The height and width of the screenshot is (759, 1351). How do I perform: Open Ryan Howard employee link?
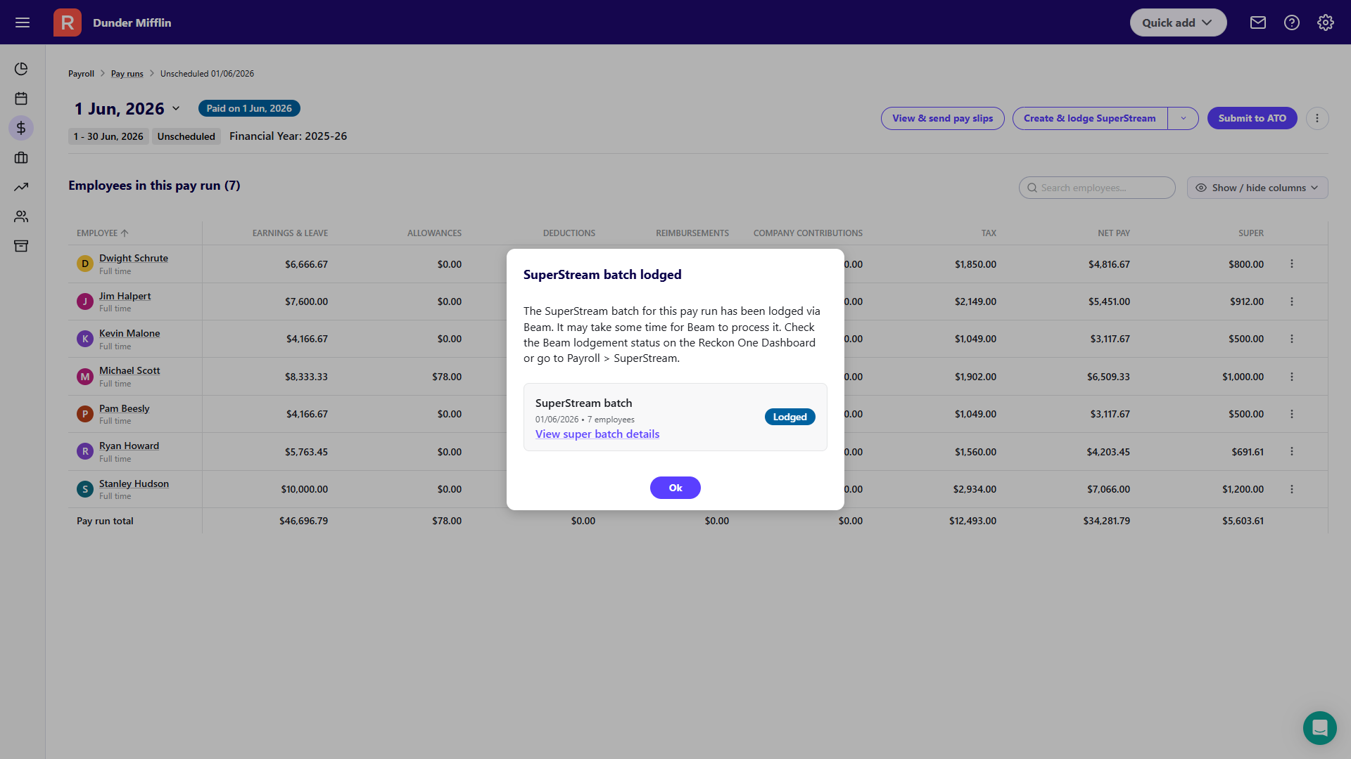pyautogui.click(x=129, y=446)
